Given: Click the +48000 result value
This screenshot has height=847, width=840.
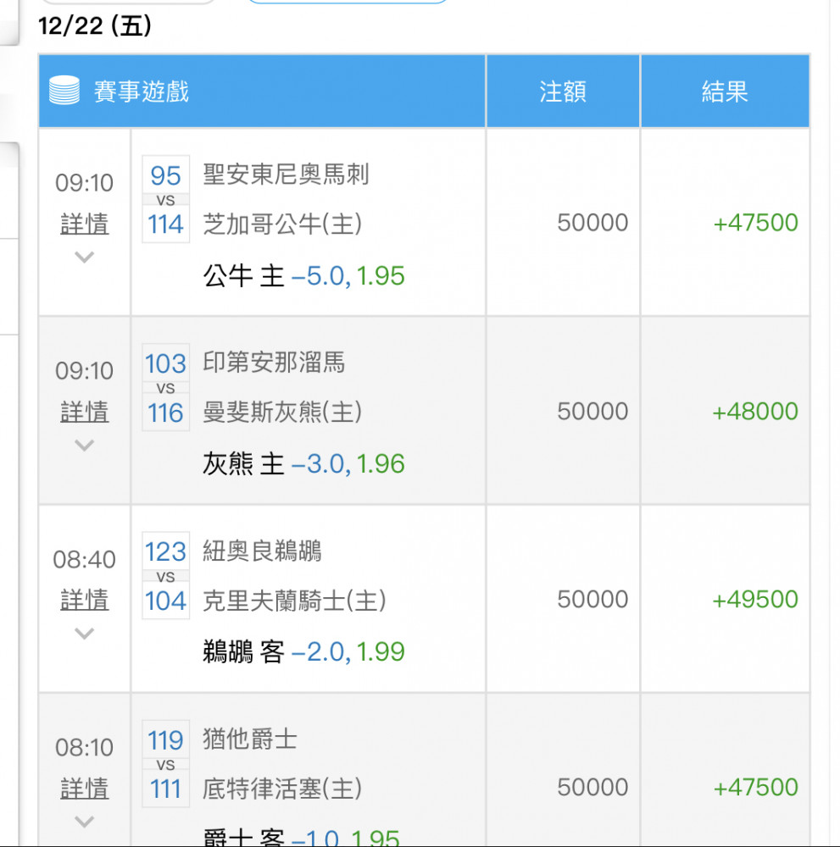Looking at the screenshot, I should click(x=755, y=412).
